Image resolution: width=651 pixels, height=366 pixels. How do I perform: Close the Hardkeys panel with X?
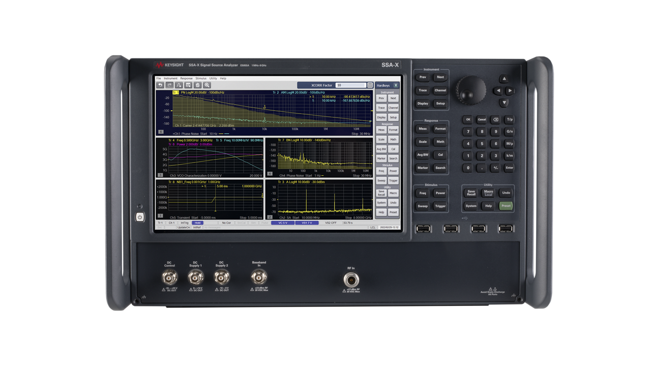pos(396,85)
